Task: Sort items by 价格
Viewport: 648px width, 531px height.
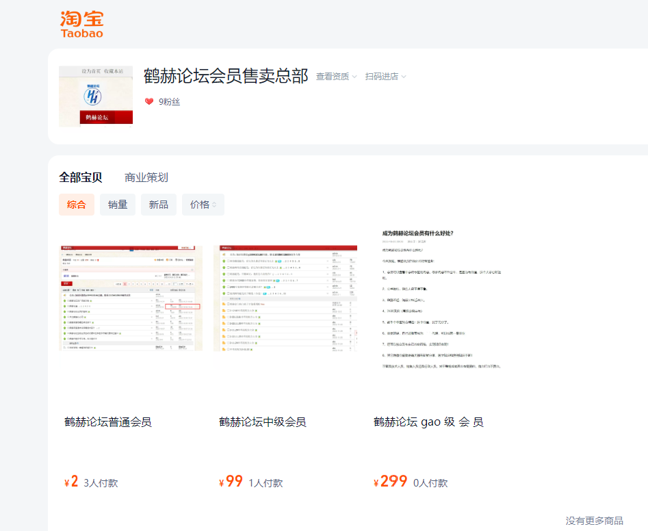Action: [203, 205]
